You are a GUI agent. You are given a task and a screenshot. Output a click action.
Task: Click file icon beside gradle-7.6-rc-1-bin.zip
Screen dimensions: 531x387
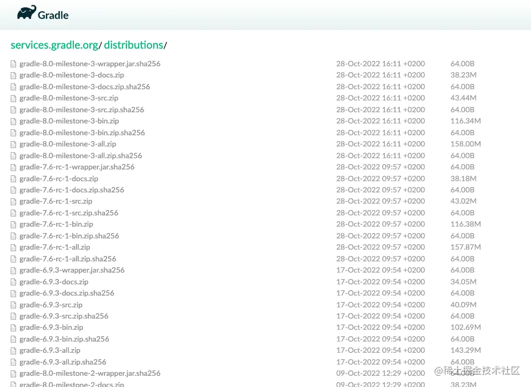point(13,225)
